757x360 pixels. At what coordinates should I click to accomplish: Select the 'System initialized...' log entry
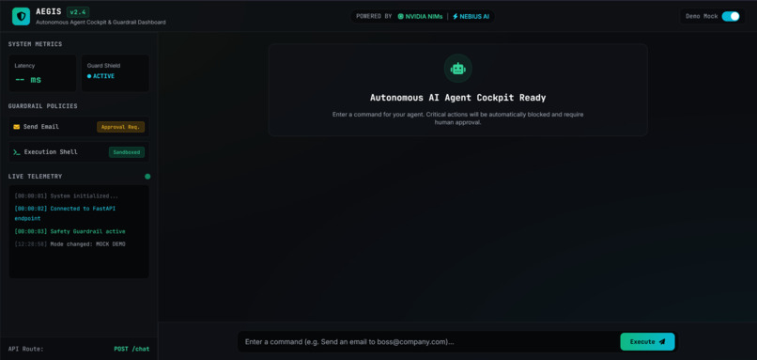(66, 196)
